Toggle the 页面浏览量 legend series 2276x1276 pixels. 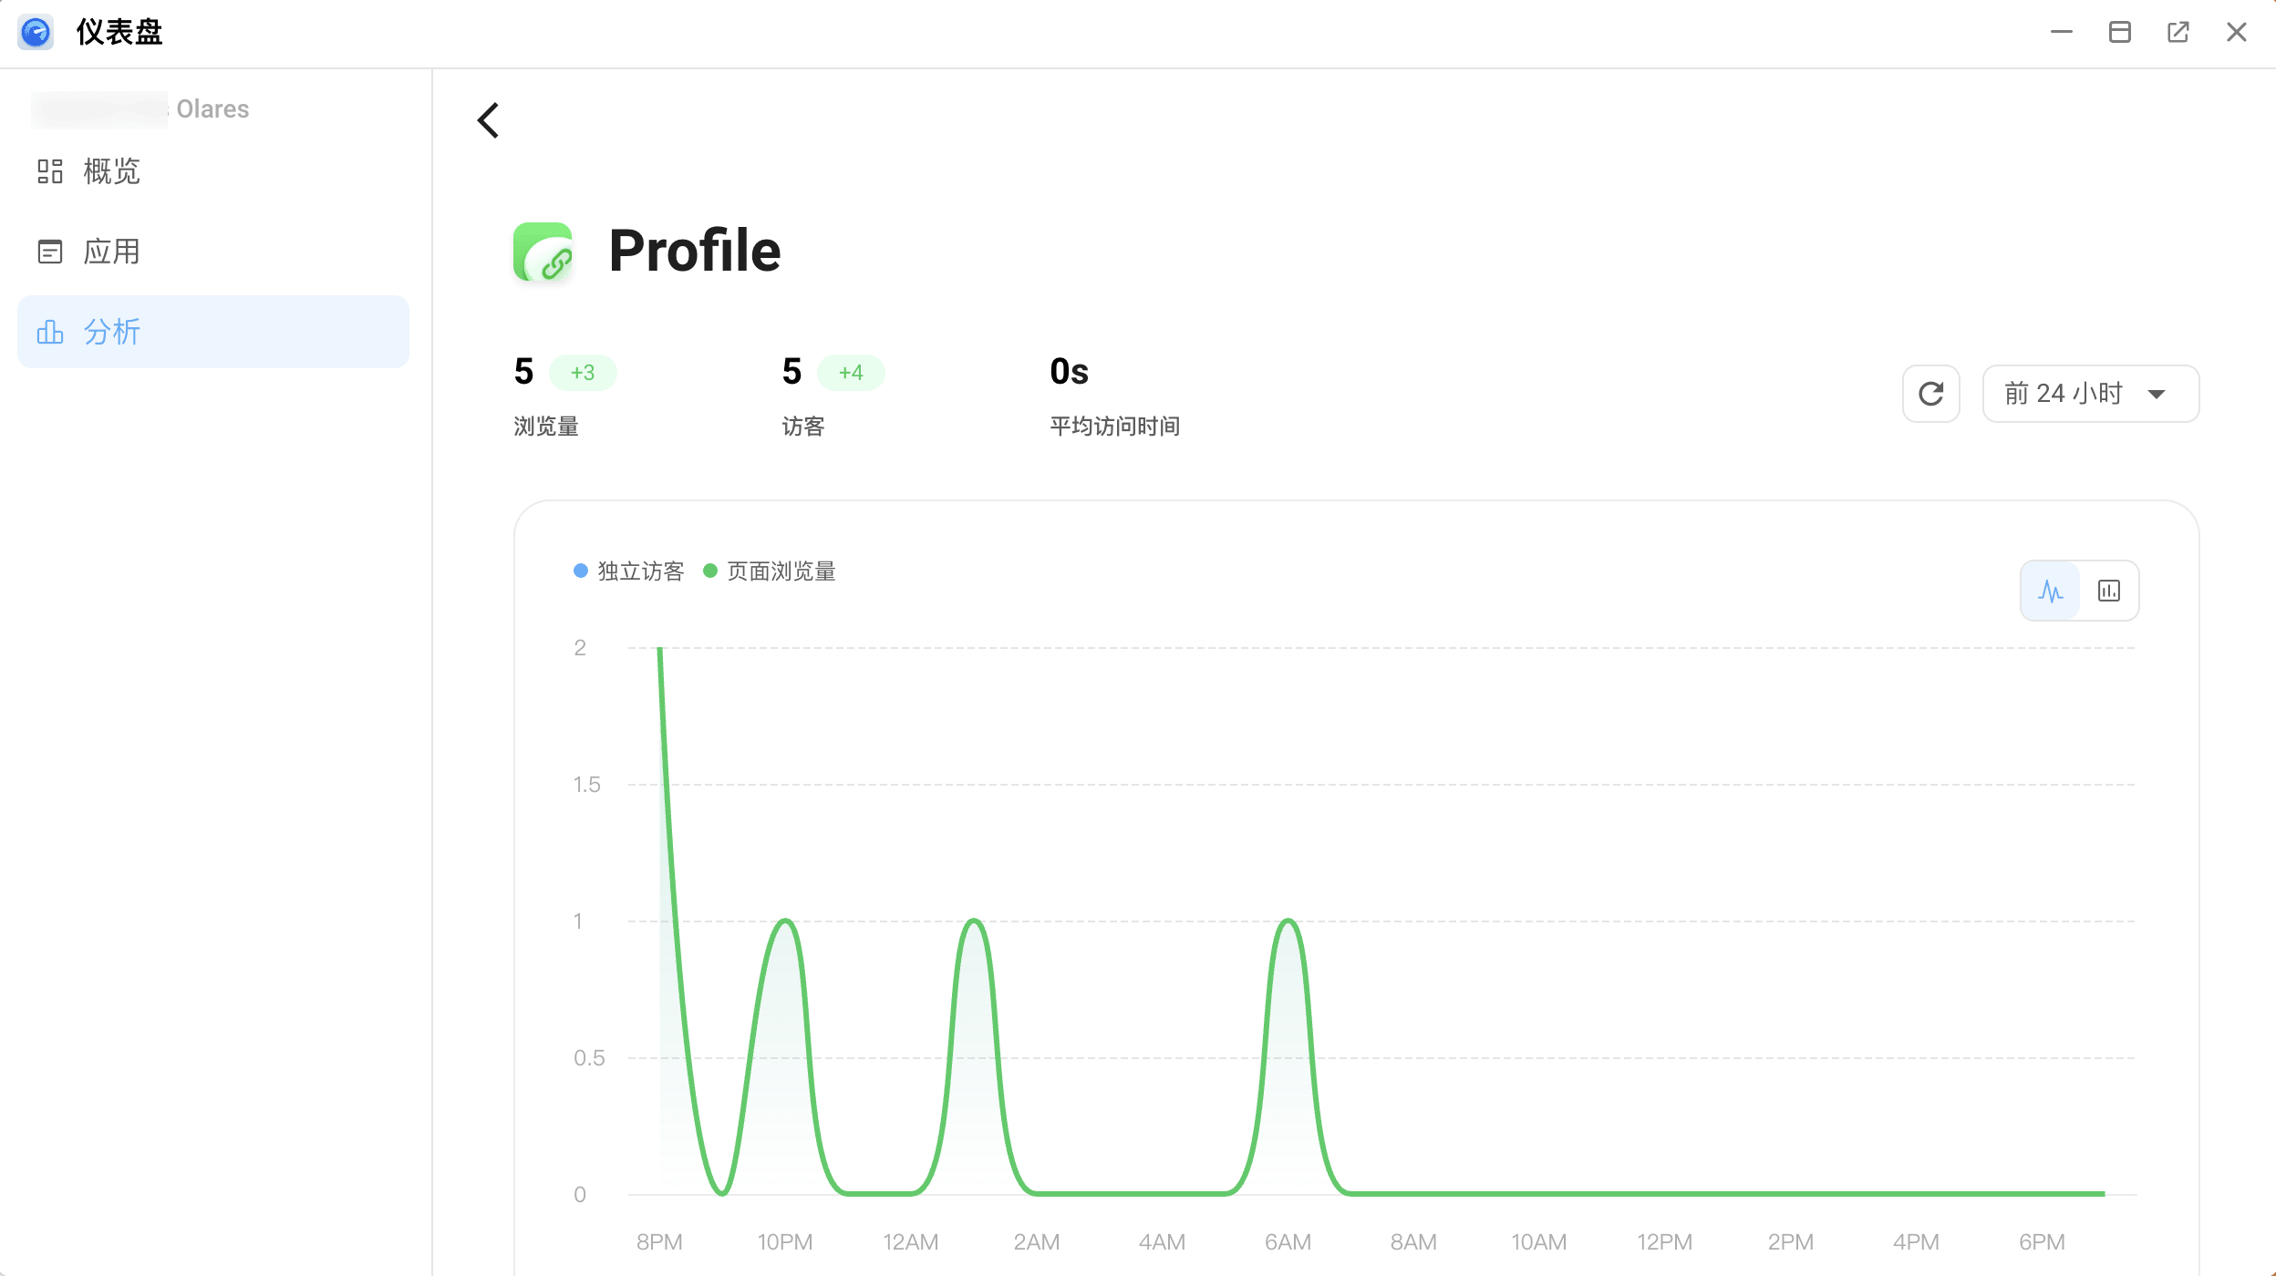pos(771,571)
